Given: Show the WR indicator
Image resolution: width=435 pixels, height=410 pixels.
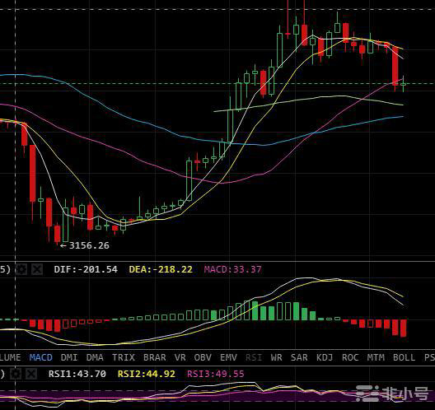Looking at the screenshot, I should (x=276, y=357).
